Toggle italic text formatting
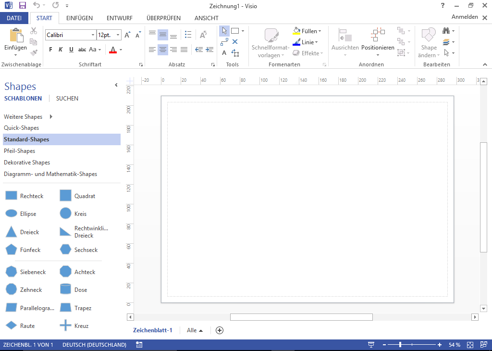The height and width of the screenshot is (351, 492). (61, 50)
